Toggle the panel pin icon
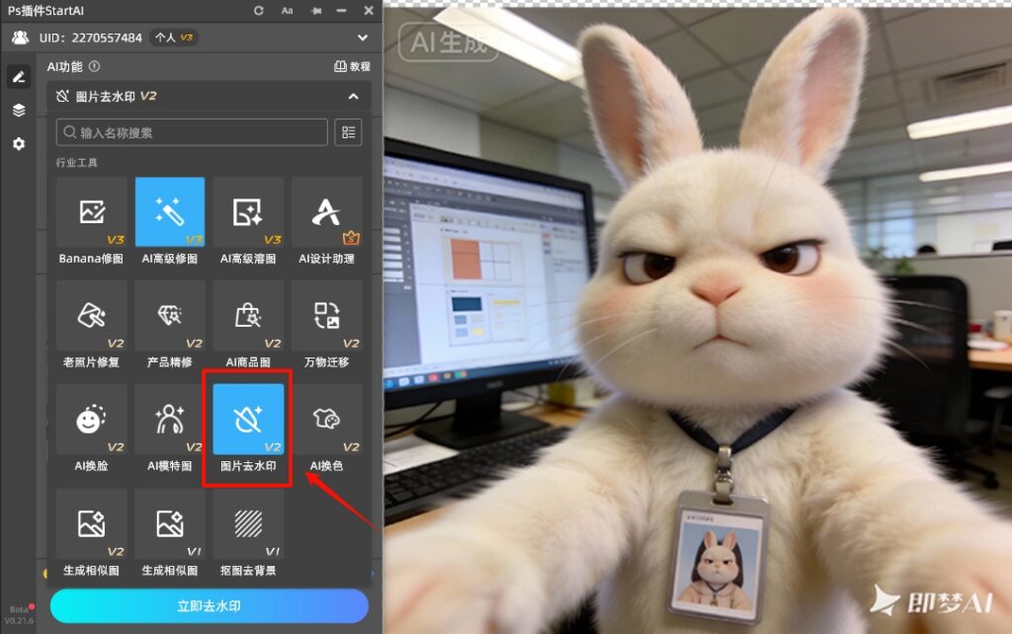Image resolution: width=1012 pixels, height=634 pixels. 315,11
